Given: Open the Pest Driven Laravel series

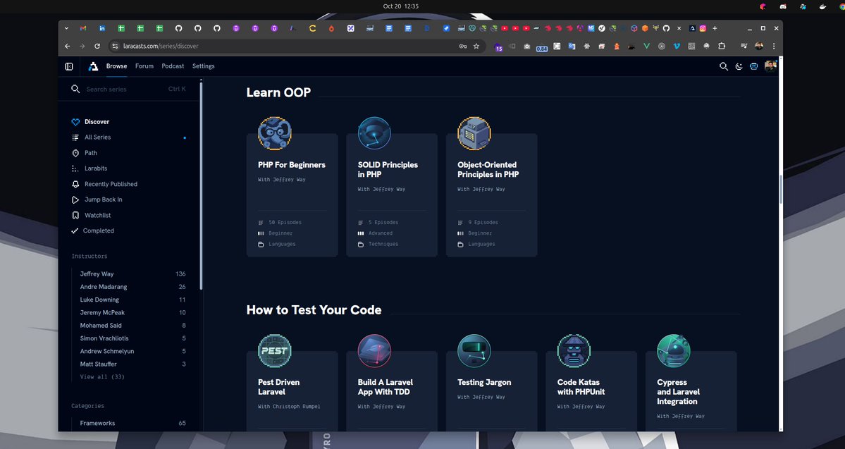Looking at the screenshot, I should click(292, 391).
